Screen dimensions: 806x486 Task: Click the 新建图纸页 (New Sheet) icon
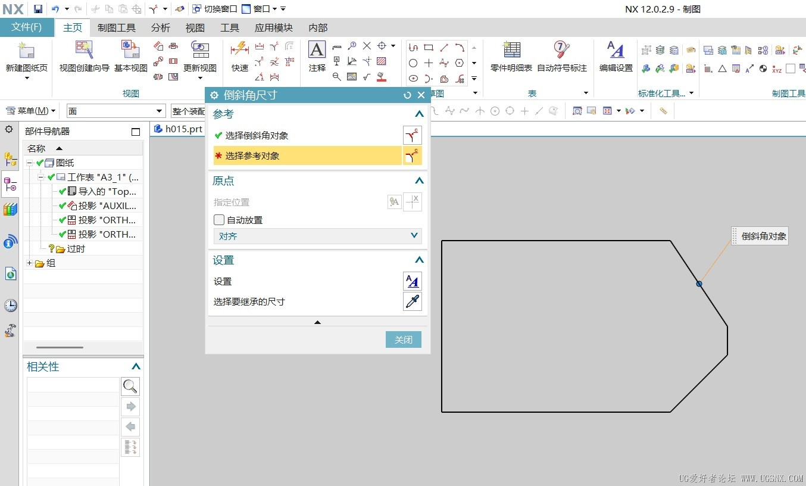[x=26, y=51]
